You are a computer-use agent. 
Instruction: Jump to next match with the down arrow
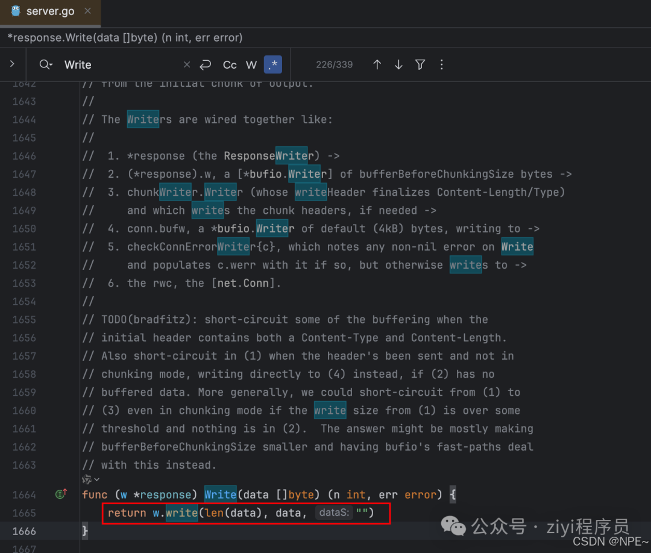398,64
